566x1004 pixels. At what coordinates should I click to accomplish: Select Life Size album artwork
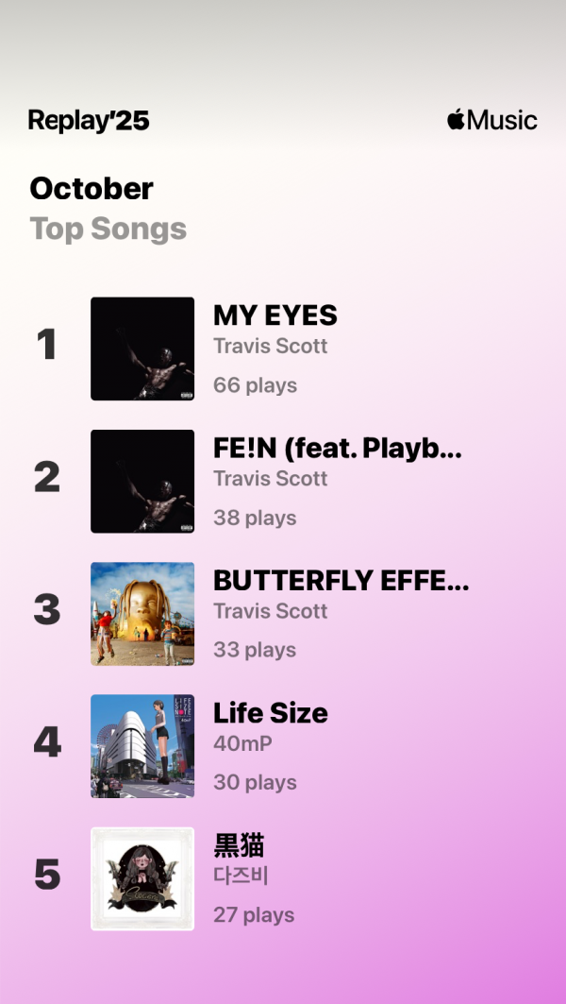click(x=142, y=746)
